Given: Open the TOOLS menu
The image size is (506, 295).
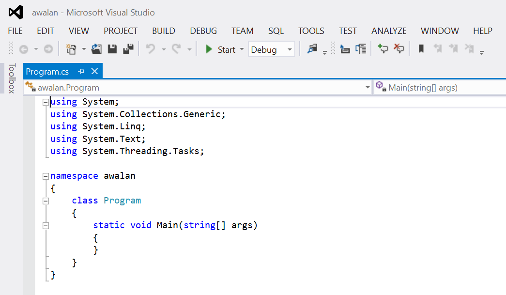Looking at the screenshot, I should tap(311, 31).
